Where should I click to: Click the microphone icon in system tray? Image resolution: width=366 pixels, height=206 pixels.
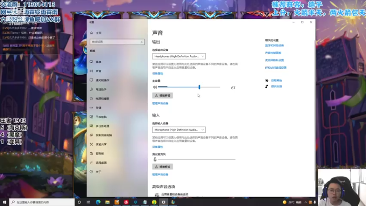tap(315, 202)
